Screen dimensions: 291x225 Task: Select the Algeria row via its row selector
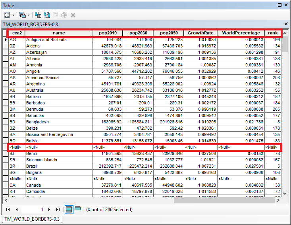pyautogui.click(x=6, y=46)
